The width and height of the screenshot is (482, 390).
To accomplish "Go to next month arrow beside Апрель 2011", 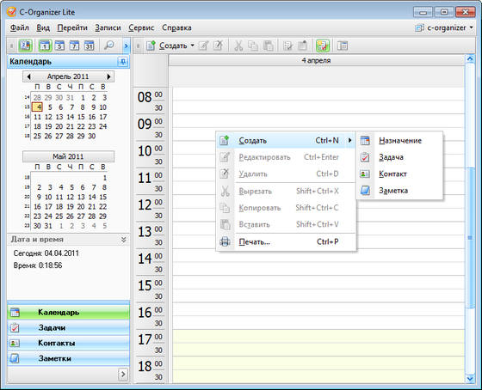I will pos(108,76).
